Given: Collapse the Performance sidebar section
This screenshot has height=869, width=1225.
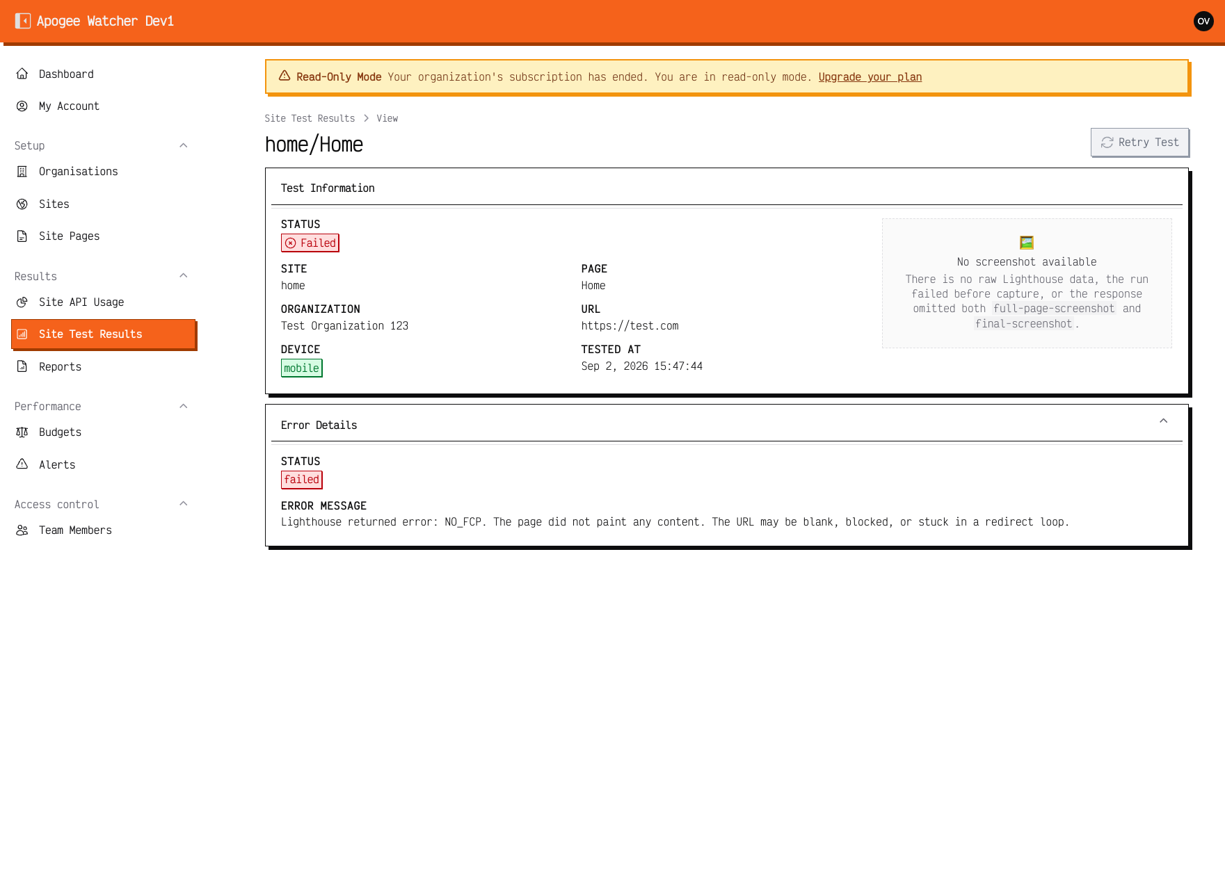Looking at the screenshot, I should (184, 406).
